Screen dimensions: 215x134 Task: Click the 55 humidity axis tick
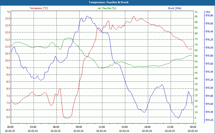tap(196, 62)
